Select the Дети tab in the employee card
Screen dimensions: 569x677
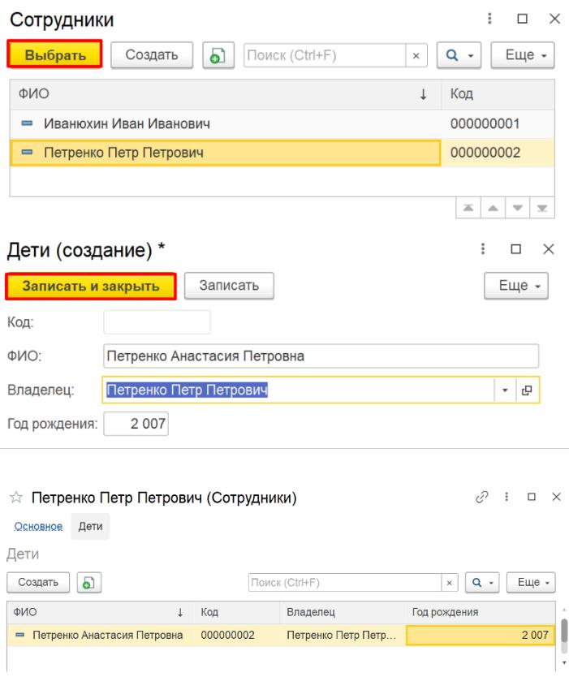click(x=90, y=526)
